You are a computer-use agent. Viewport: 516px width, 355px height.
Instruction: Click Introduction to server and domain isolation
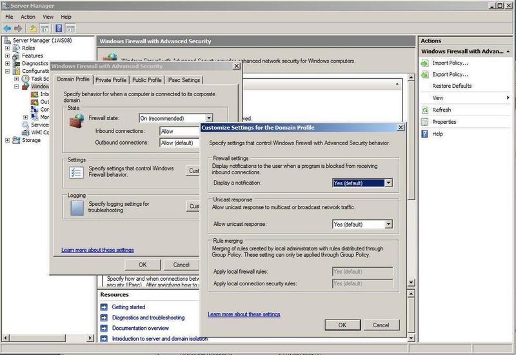(x=159, y=339)
